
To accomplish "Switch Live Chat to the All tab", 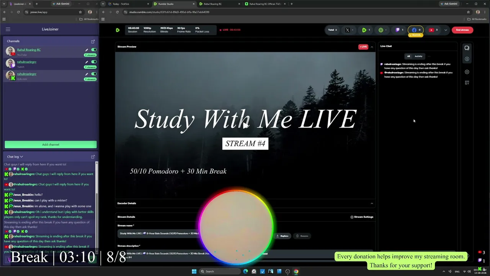I will pyautogui.click(x=408, y=56).
